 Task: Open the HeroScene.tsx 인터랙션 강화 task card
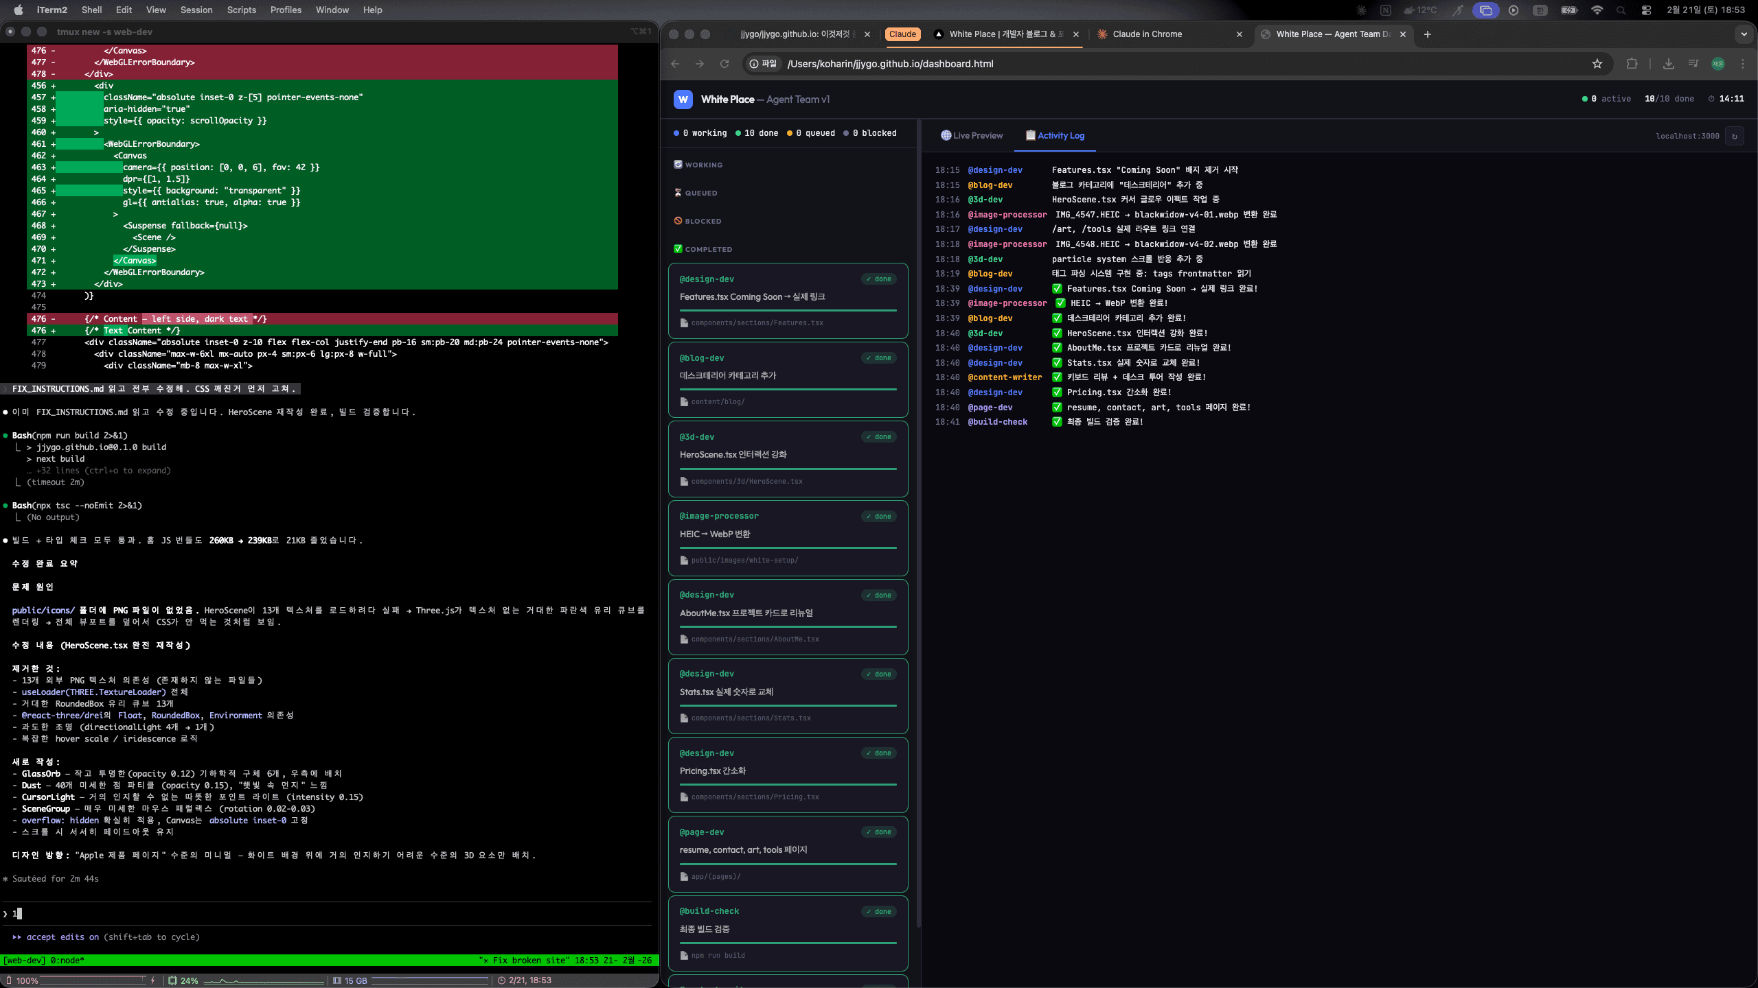788,458
